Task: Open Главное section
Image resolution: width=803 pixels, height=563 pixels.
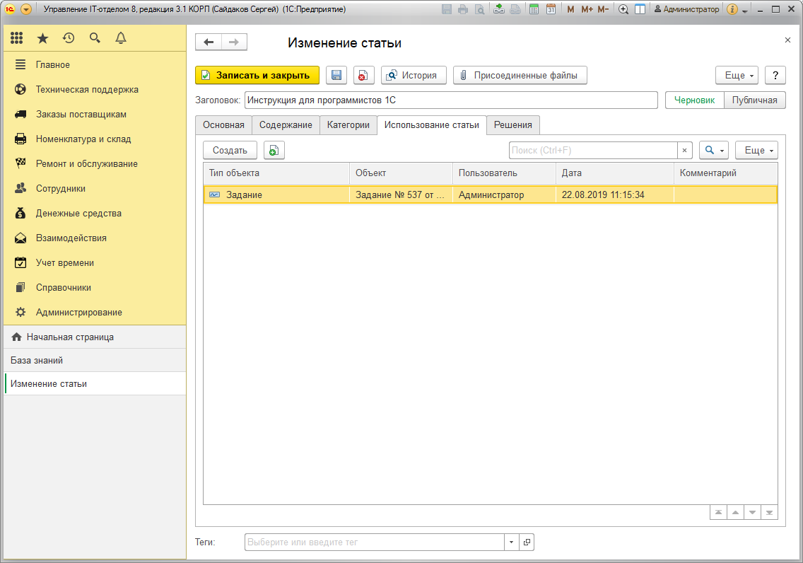Action: [95, 64]
